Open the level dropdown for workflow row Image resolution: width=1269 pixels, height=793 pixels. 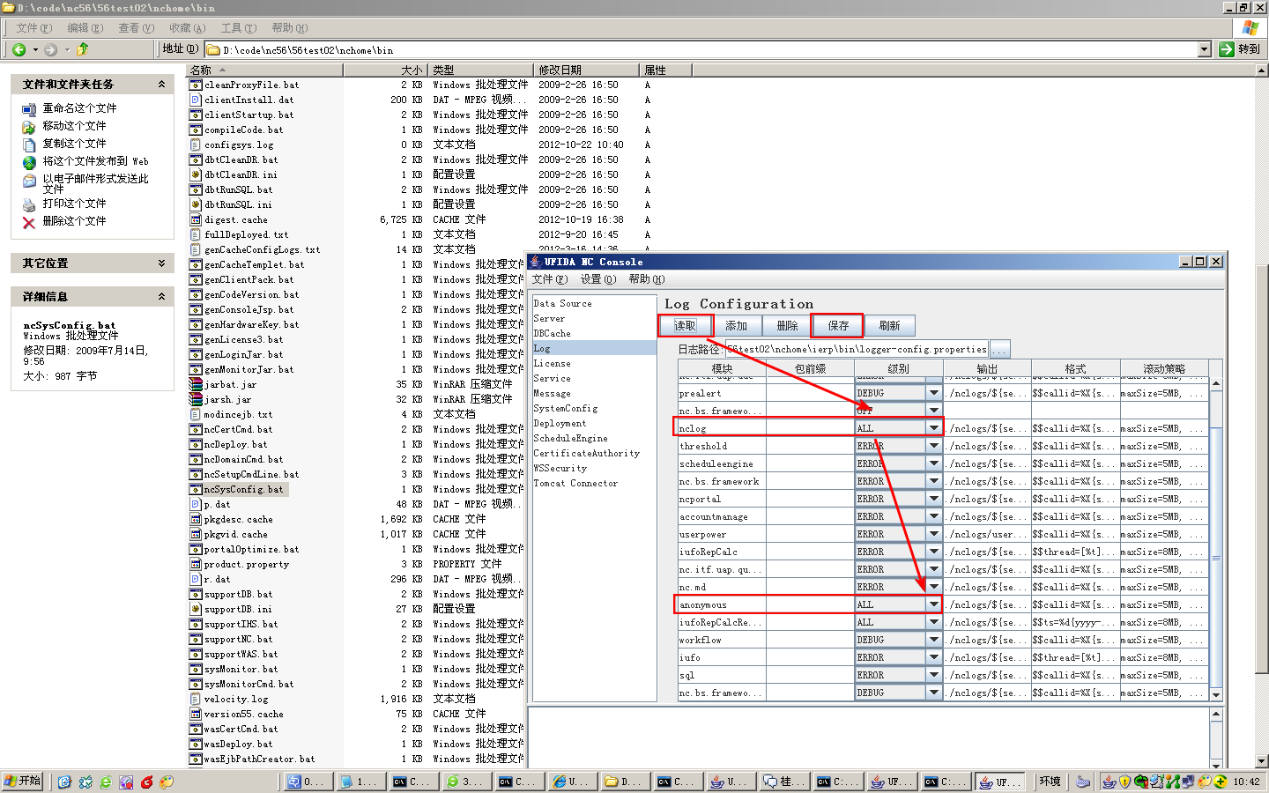pyautogui.click(x=933, y=640)
